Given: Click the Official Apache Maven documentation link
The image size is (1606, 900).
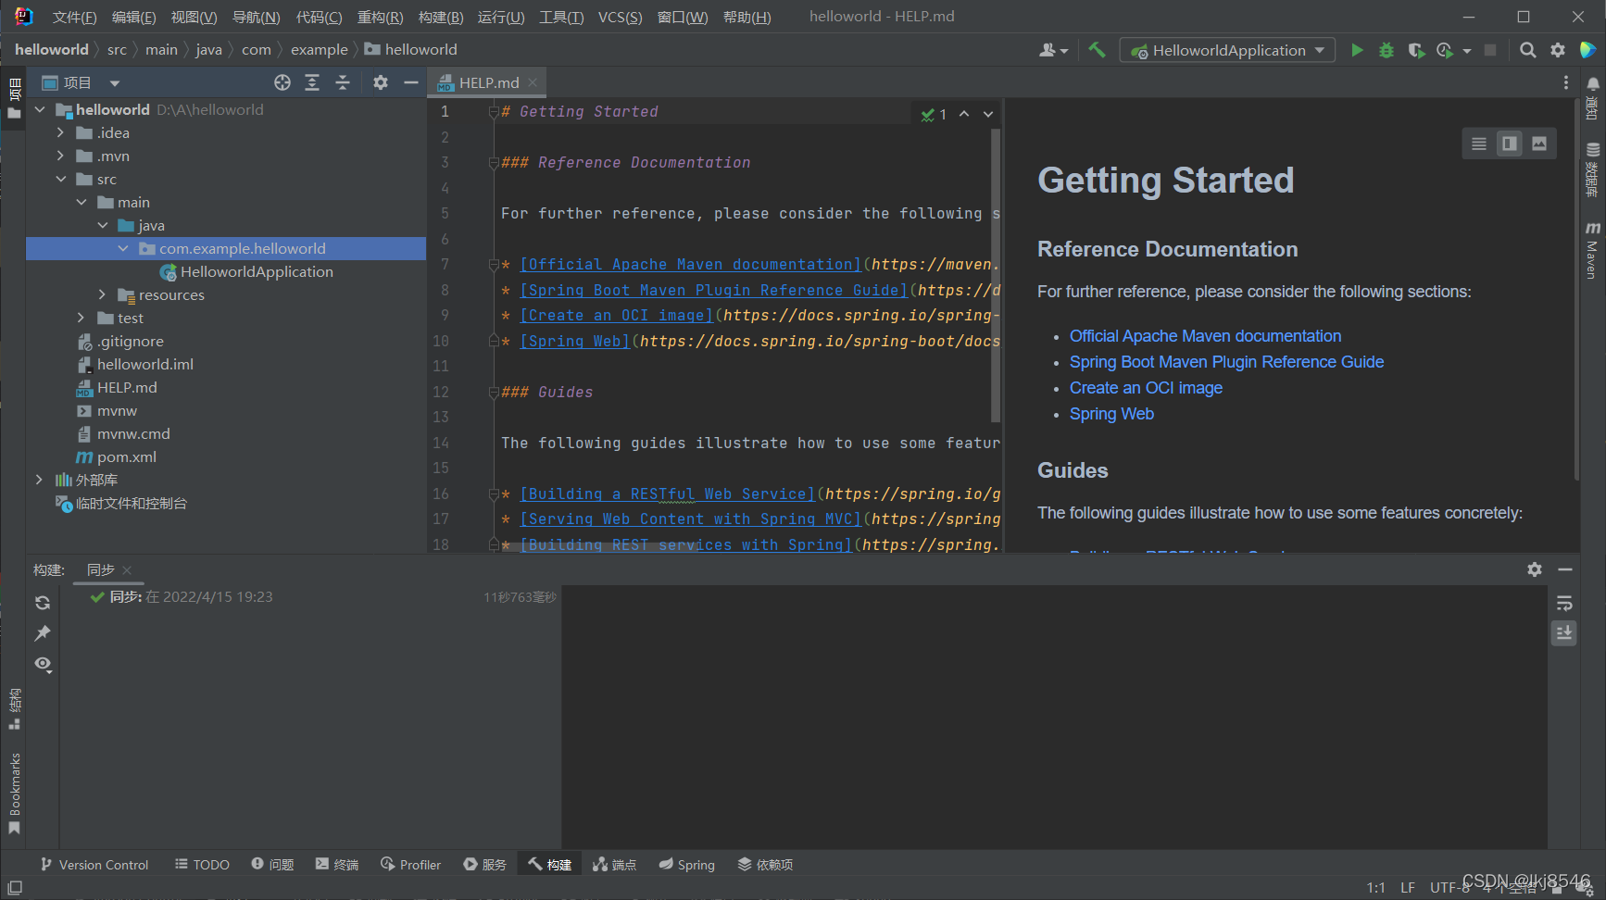Looking at the screenshot, I should point(1204,335).
